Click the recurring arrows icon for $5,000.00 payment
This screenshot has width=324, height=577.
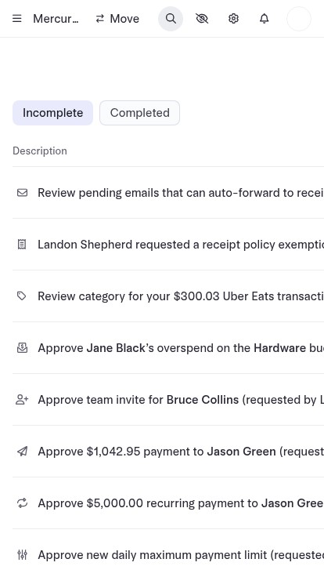23,503
